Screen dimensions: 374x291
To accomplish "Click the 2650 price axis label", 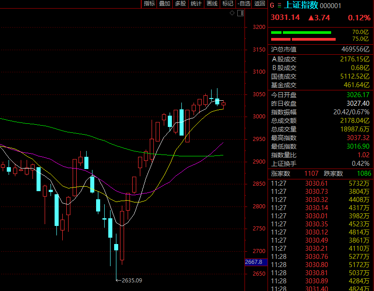I will 259,273.
